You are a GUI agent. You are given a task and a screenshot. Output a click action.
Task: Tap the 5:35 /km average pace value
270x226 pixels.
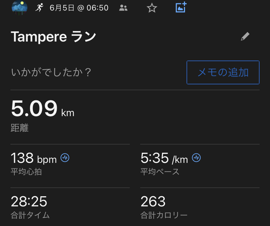164,159
